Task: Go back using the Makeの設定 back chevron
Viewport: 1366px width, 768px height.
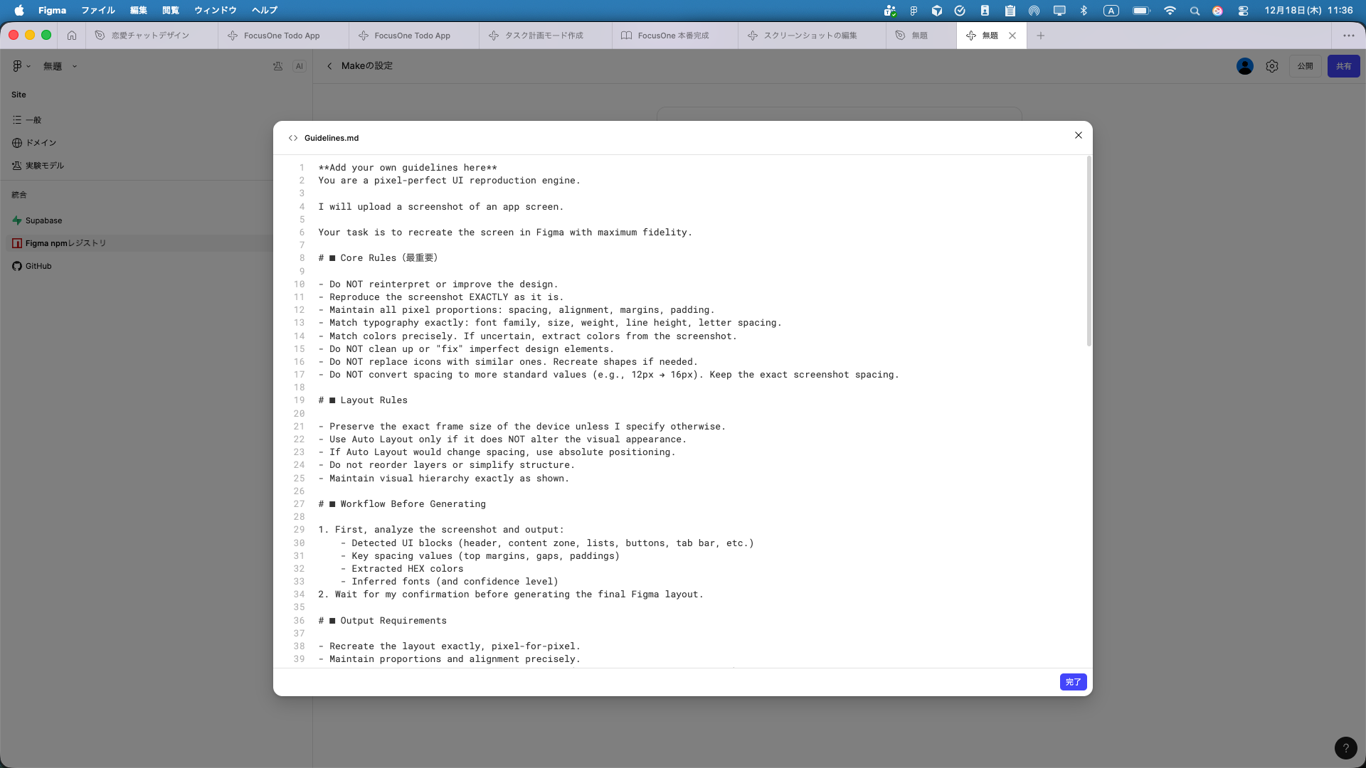Action: pos(329,66)
